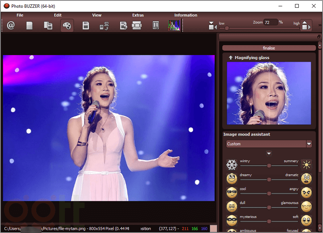
Task: Click the angry face mood icon
Action: (306, 193)
